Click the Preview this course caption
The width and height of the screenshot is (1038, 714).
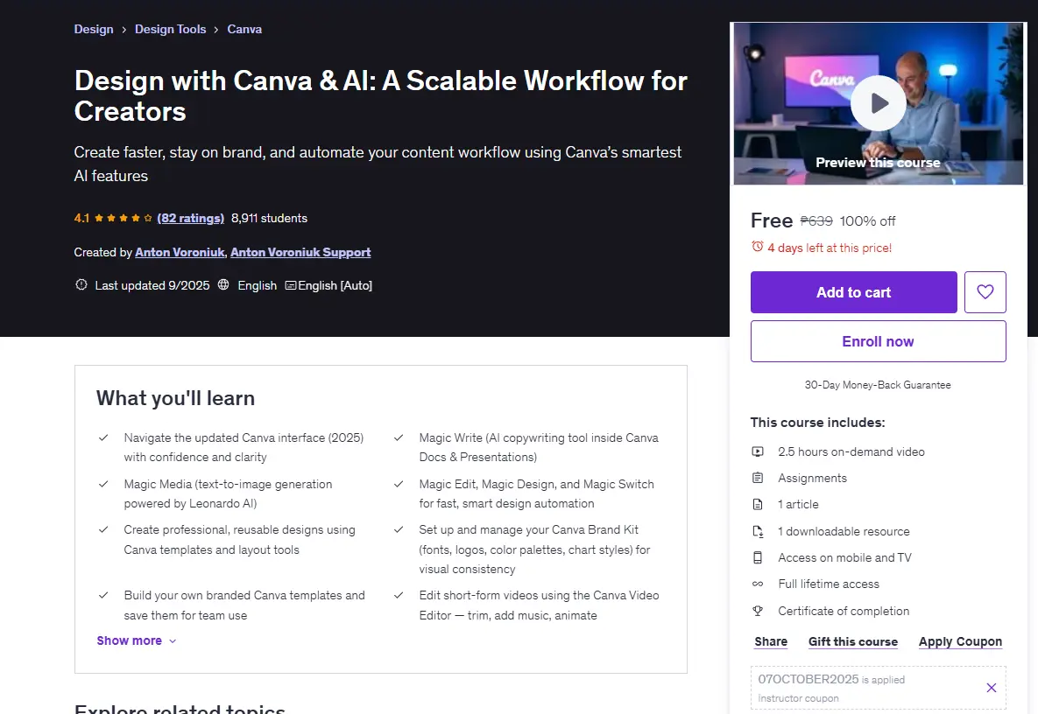point(878,163)
